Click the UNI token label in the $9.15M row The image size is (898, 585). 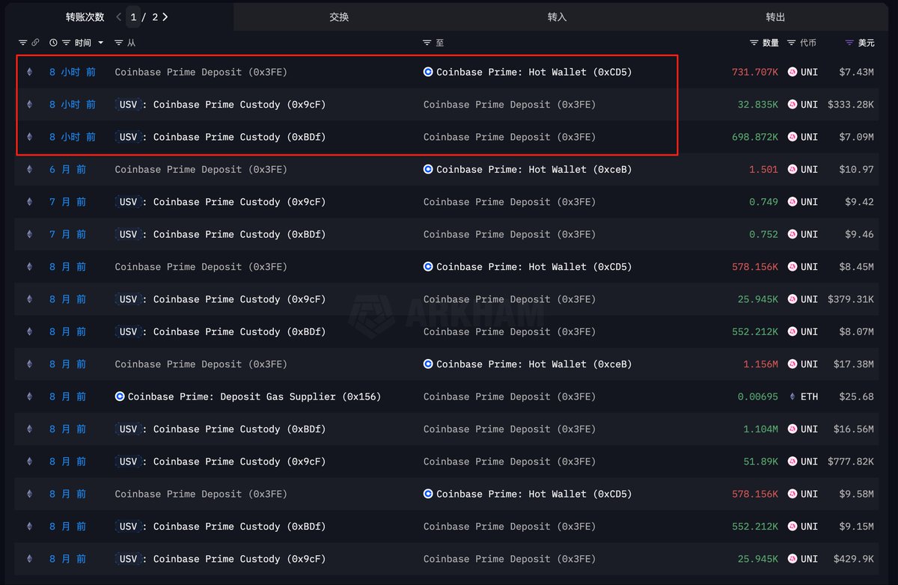click(809, 527)
